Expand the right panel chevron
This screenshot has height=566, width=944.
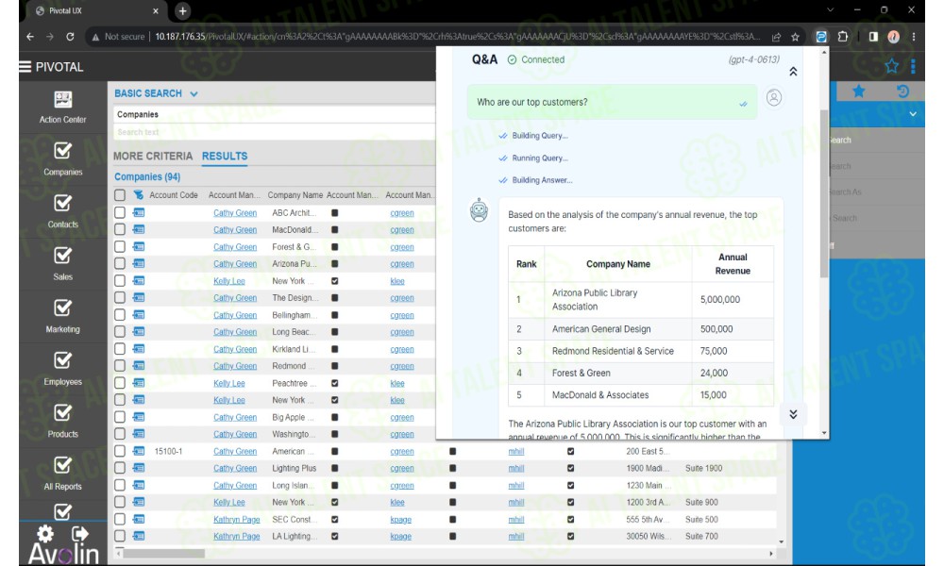coord(913,114)
